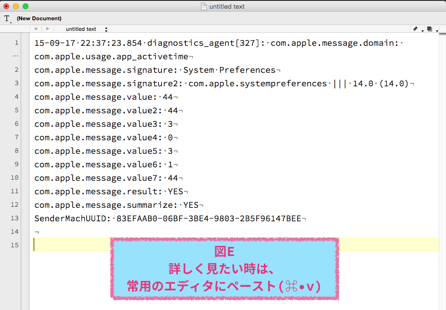Click the 'com.apple.message.value: 44' line
This screenshot has height=310, width=446.
pos(104,97)
